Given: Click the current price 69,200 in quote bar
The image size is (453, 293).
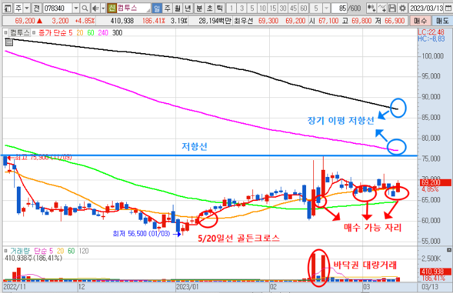Looking at the screenshot, I should click(x=25, y=21).
